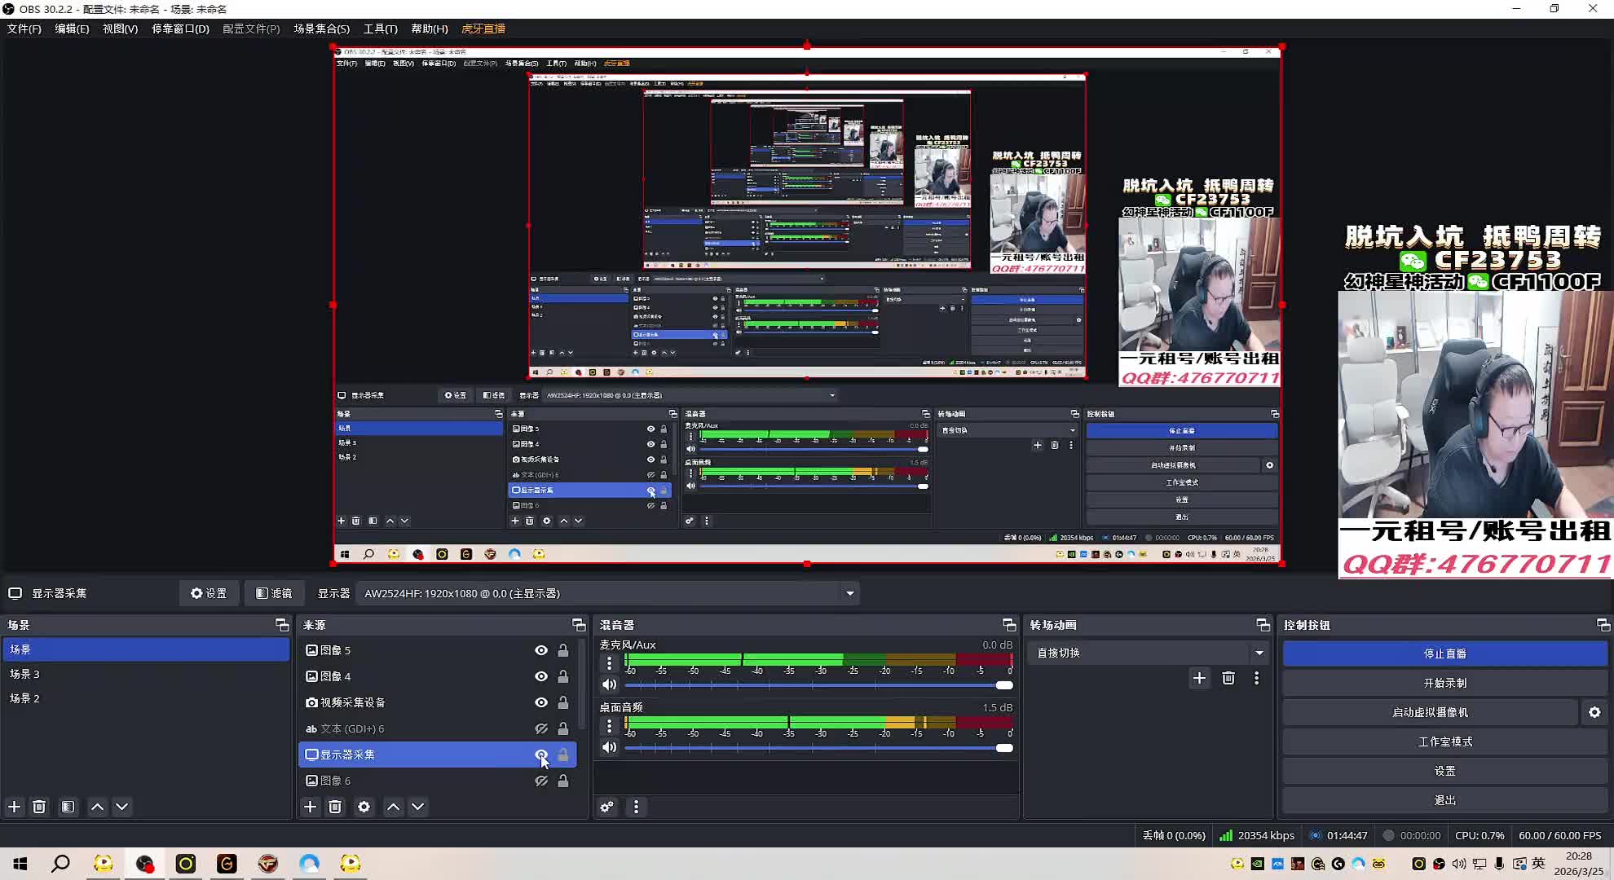Screen dimensions: 1614x880
Task: Click the 停止直播 button
Action: [x=1444, y=653]
